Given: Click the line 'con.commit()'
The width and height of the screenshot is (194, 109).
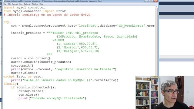Looking at the screenshot, I should (22, 66).
